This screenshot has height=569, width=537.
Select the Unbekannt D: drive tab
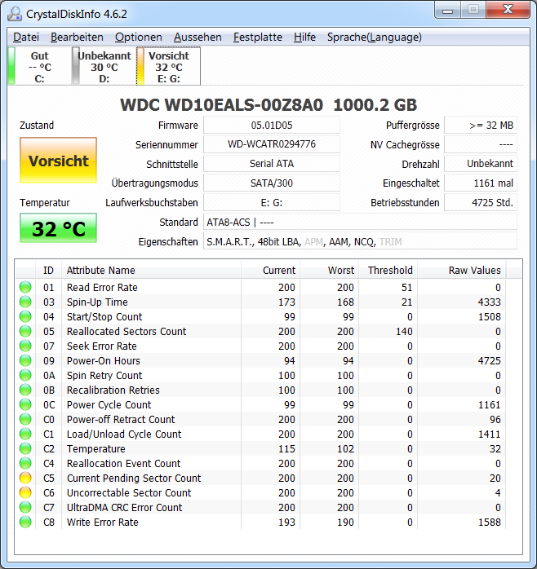(x=104, y=67)
